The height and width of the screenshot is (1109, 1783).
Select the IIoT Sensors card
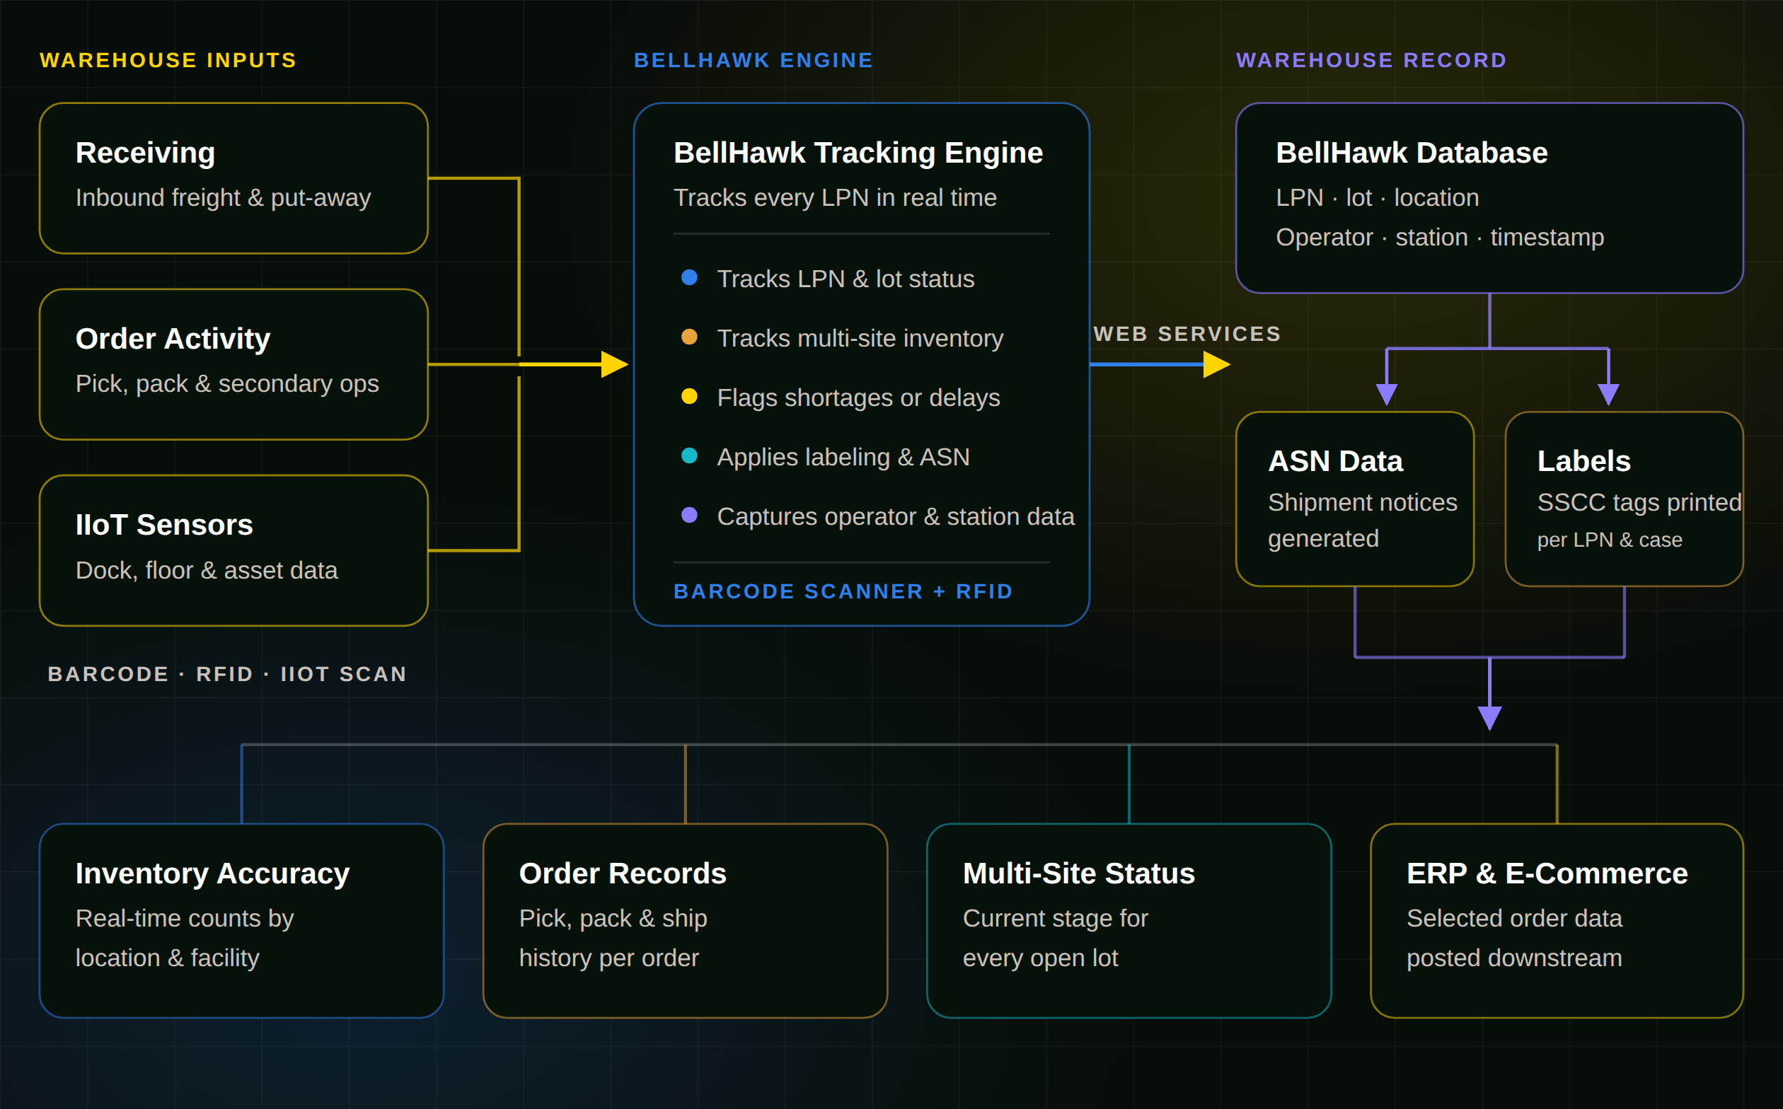233,551
